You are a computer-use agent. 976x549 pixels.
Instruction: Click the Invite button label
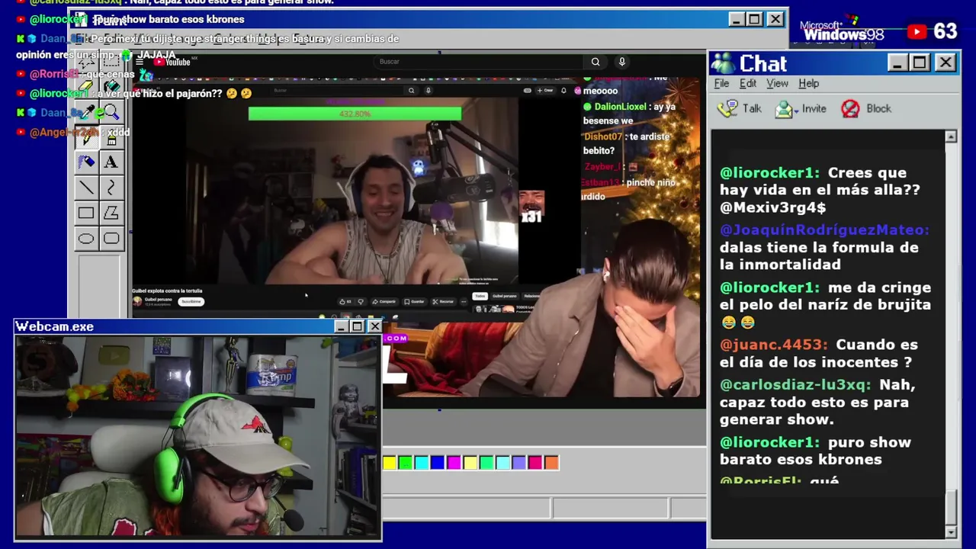tap(814, 109)
